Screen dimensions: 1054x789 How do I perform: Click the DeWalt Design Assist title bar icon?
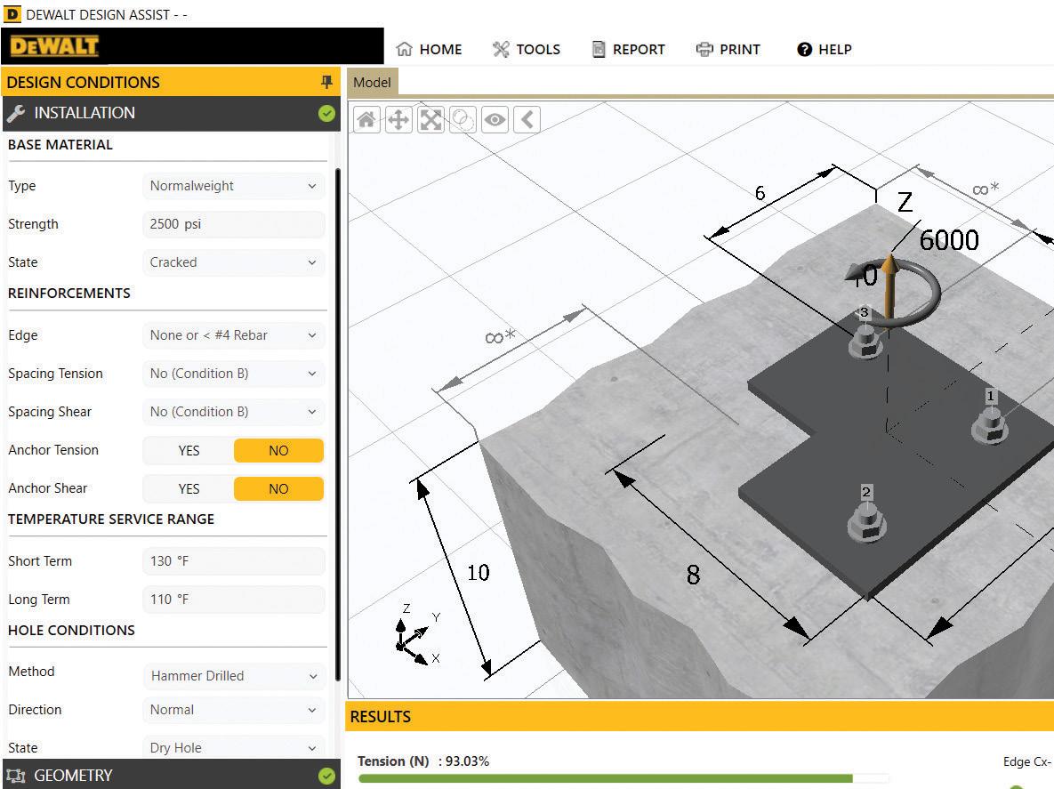coord(12,14)
